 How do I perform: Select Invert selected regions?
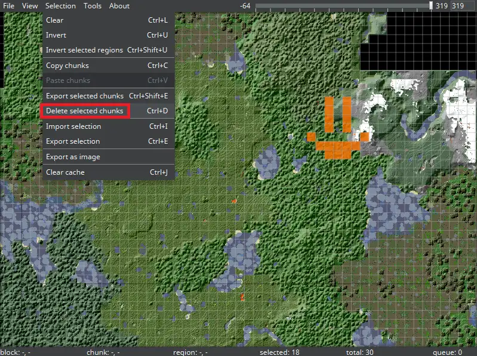108,50
